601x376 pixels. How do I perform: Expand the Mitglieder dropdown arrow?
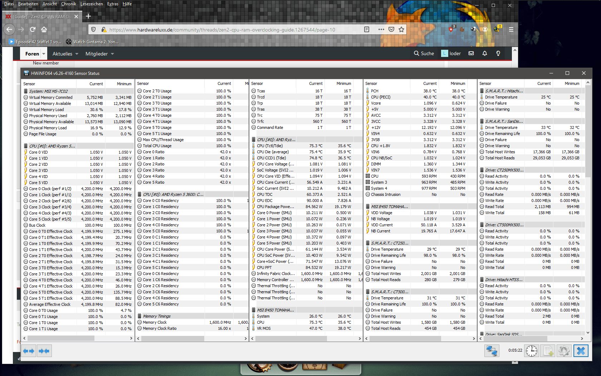tap(112, 54)
